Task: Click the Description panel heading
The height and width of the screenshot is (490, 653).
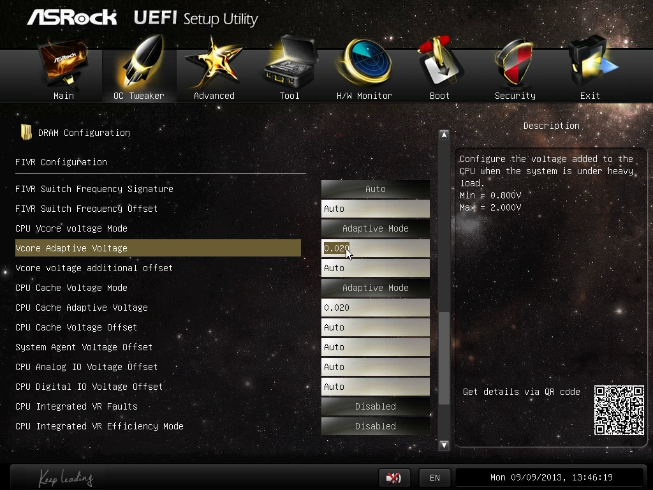Action: 552,126
